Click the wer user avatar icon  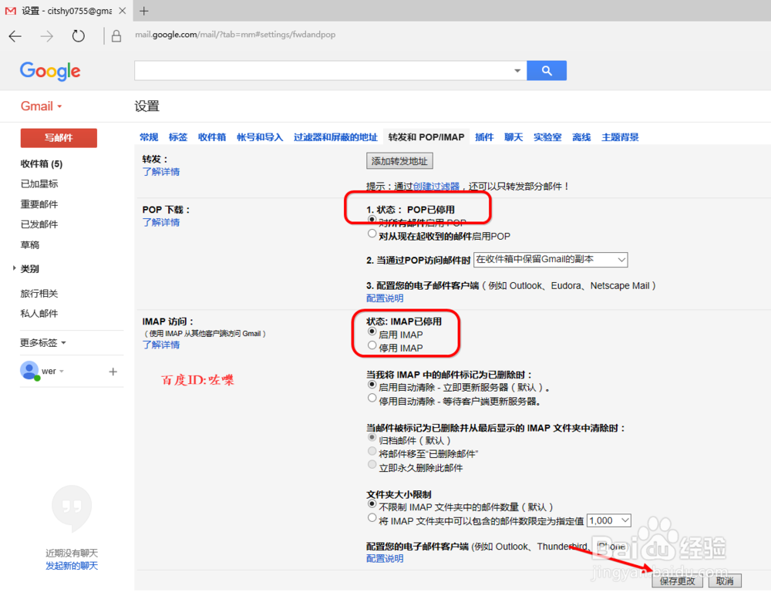[29, 371]
